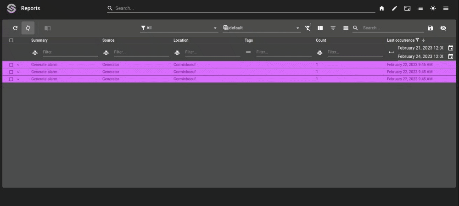
Task: Sort by the Location column header
Action: (181, 40)
